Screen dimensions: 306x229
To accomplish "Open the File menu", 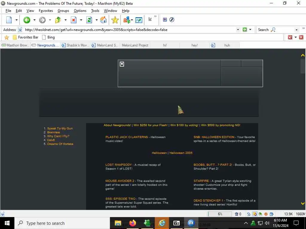I will tap(8, 11).
